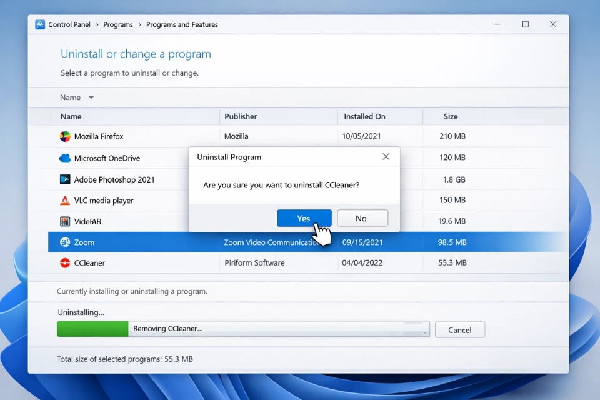This screenshot has width=600, height=400.
Task: Sort programs by the Publisher column
Action: pyautogui.click(x=240, y=116)
